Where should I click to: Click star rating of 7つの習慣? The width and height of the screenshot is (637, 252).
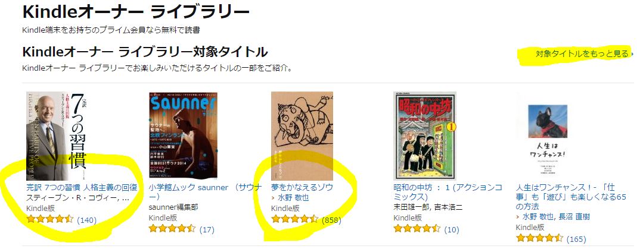click(49, 219)
